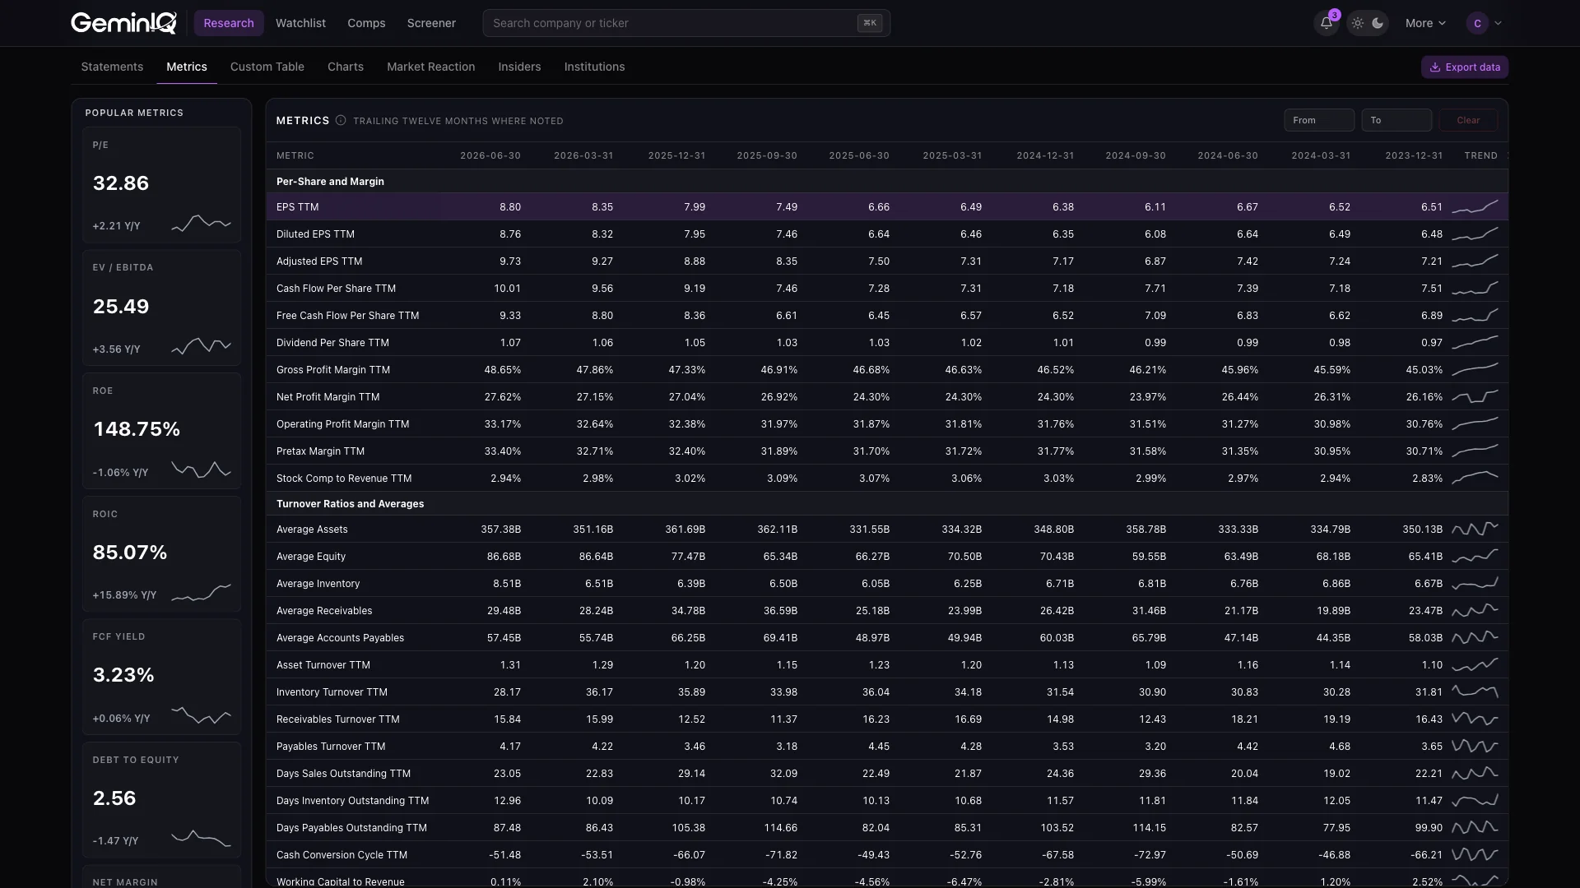Open the EV / EBITDA metric card

point(161,308)
